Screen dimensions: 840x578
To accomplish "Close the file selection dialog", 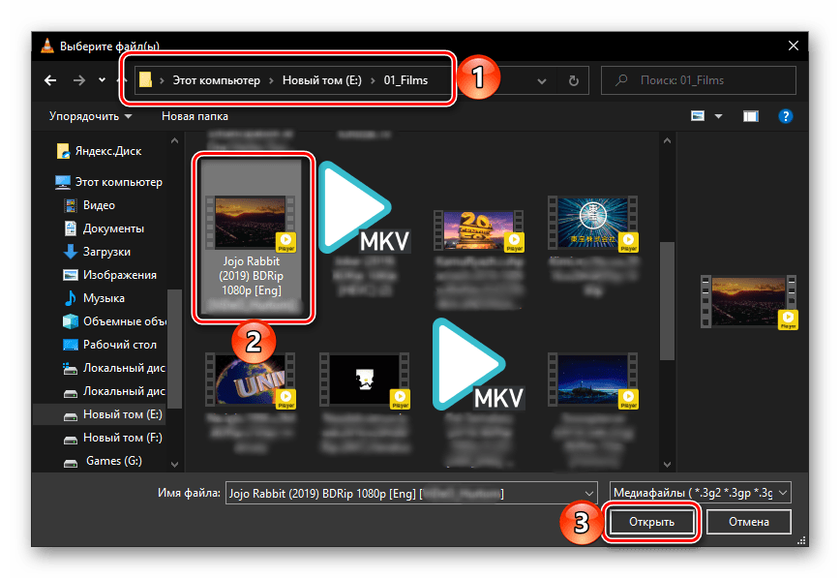I will [794, 46].
